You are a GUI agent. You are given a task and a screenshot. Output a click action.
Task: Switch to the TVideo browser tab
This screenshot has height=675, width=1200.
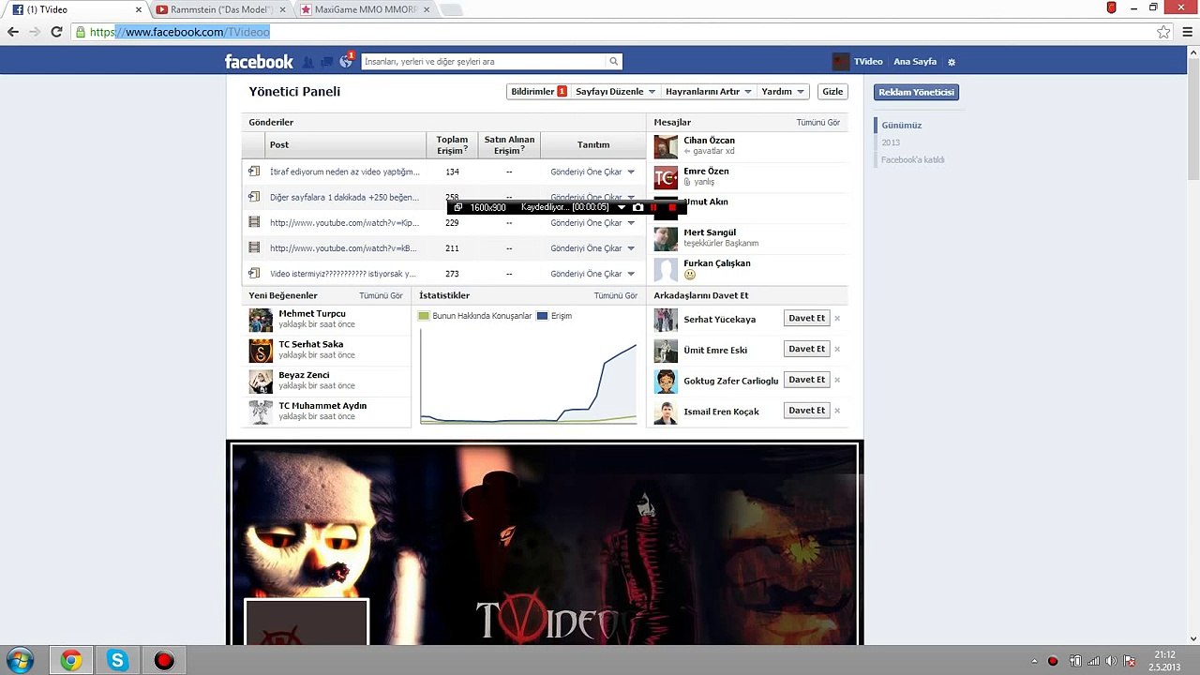pyautogui.click(x=77, y=9)
